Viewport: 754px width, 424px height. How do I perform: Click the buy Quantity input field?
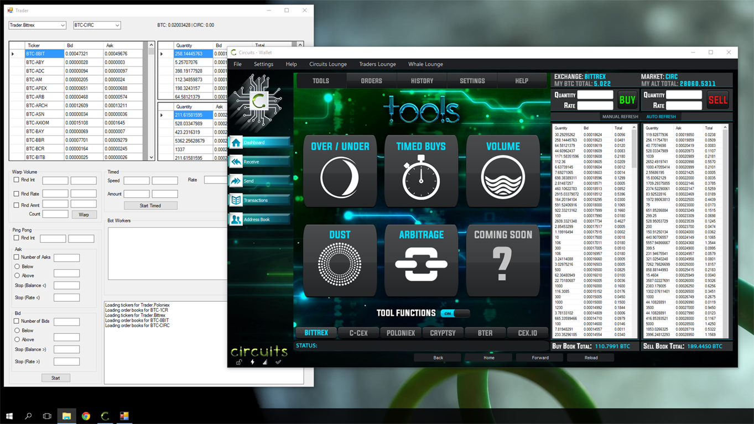[595, 95]
